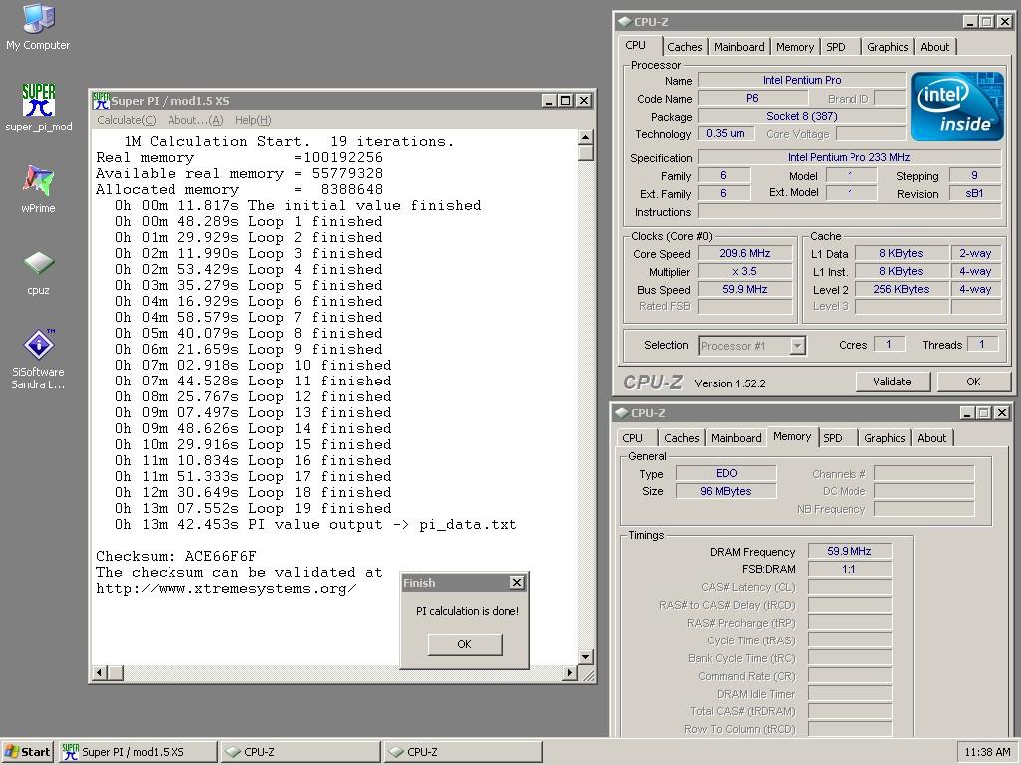Image resolution: width=1021 pixels, height=765 pixels.
Task: Open the My Computer desktop icon
Action: click(x=38, y=27)
